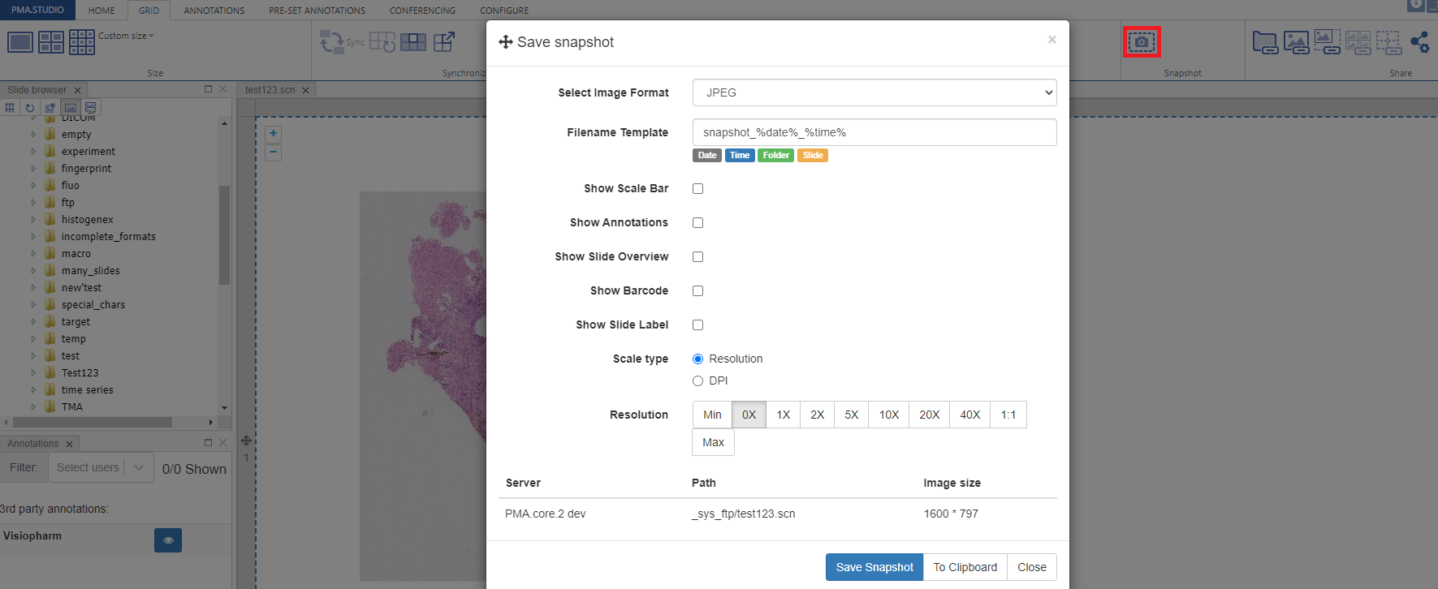1438x589 pixels.
Task: Click the Snapshot camera icon
Action: point(1141,41)
